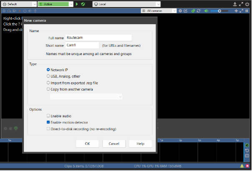Click the red X icon in status bar

(x=247, y=166)
